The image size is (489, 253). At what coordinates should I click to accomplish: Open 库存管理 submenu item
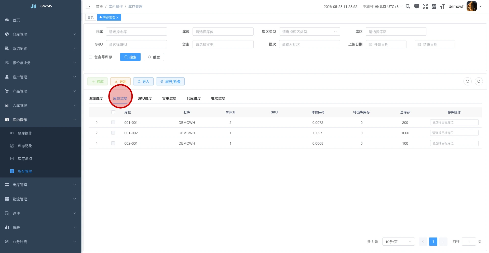pos(41,171)
